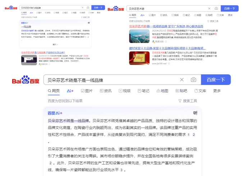Viewport: 244px width, 176px height.
Task: Open 搜索工具 filter in the top-right page
Action: tap(213, 21)
